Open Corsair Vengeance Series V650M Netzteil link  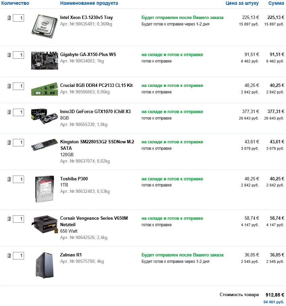(x=94, y=218)
